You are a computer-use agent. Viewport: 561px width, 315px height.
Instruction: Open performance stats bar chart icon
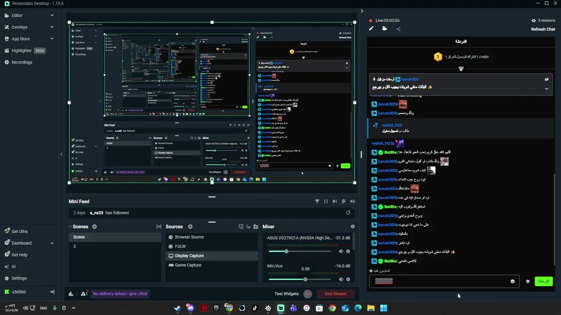[x=71, y=294]
